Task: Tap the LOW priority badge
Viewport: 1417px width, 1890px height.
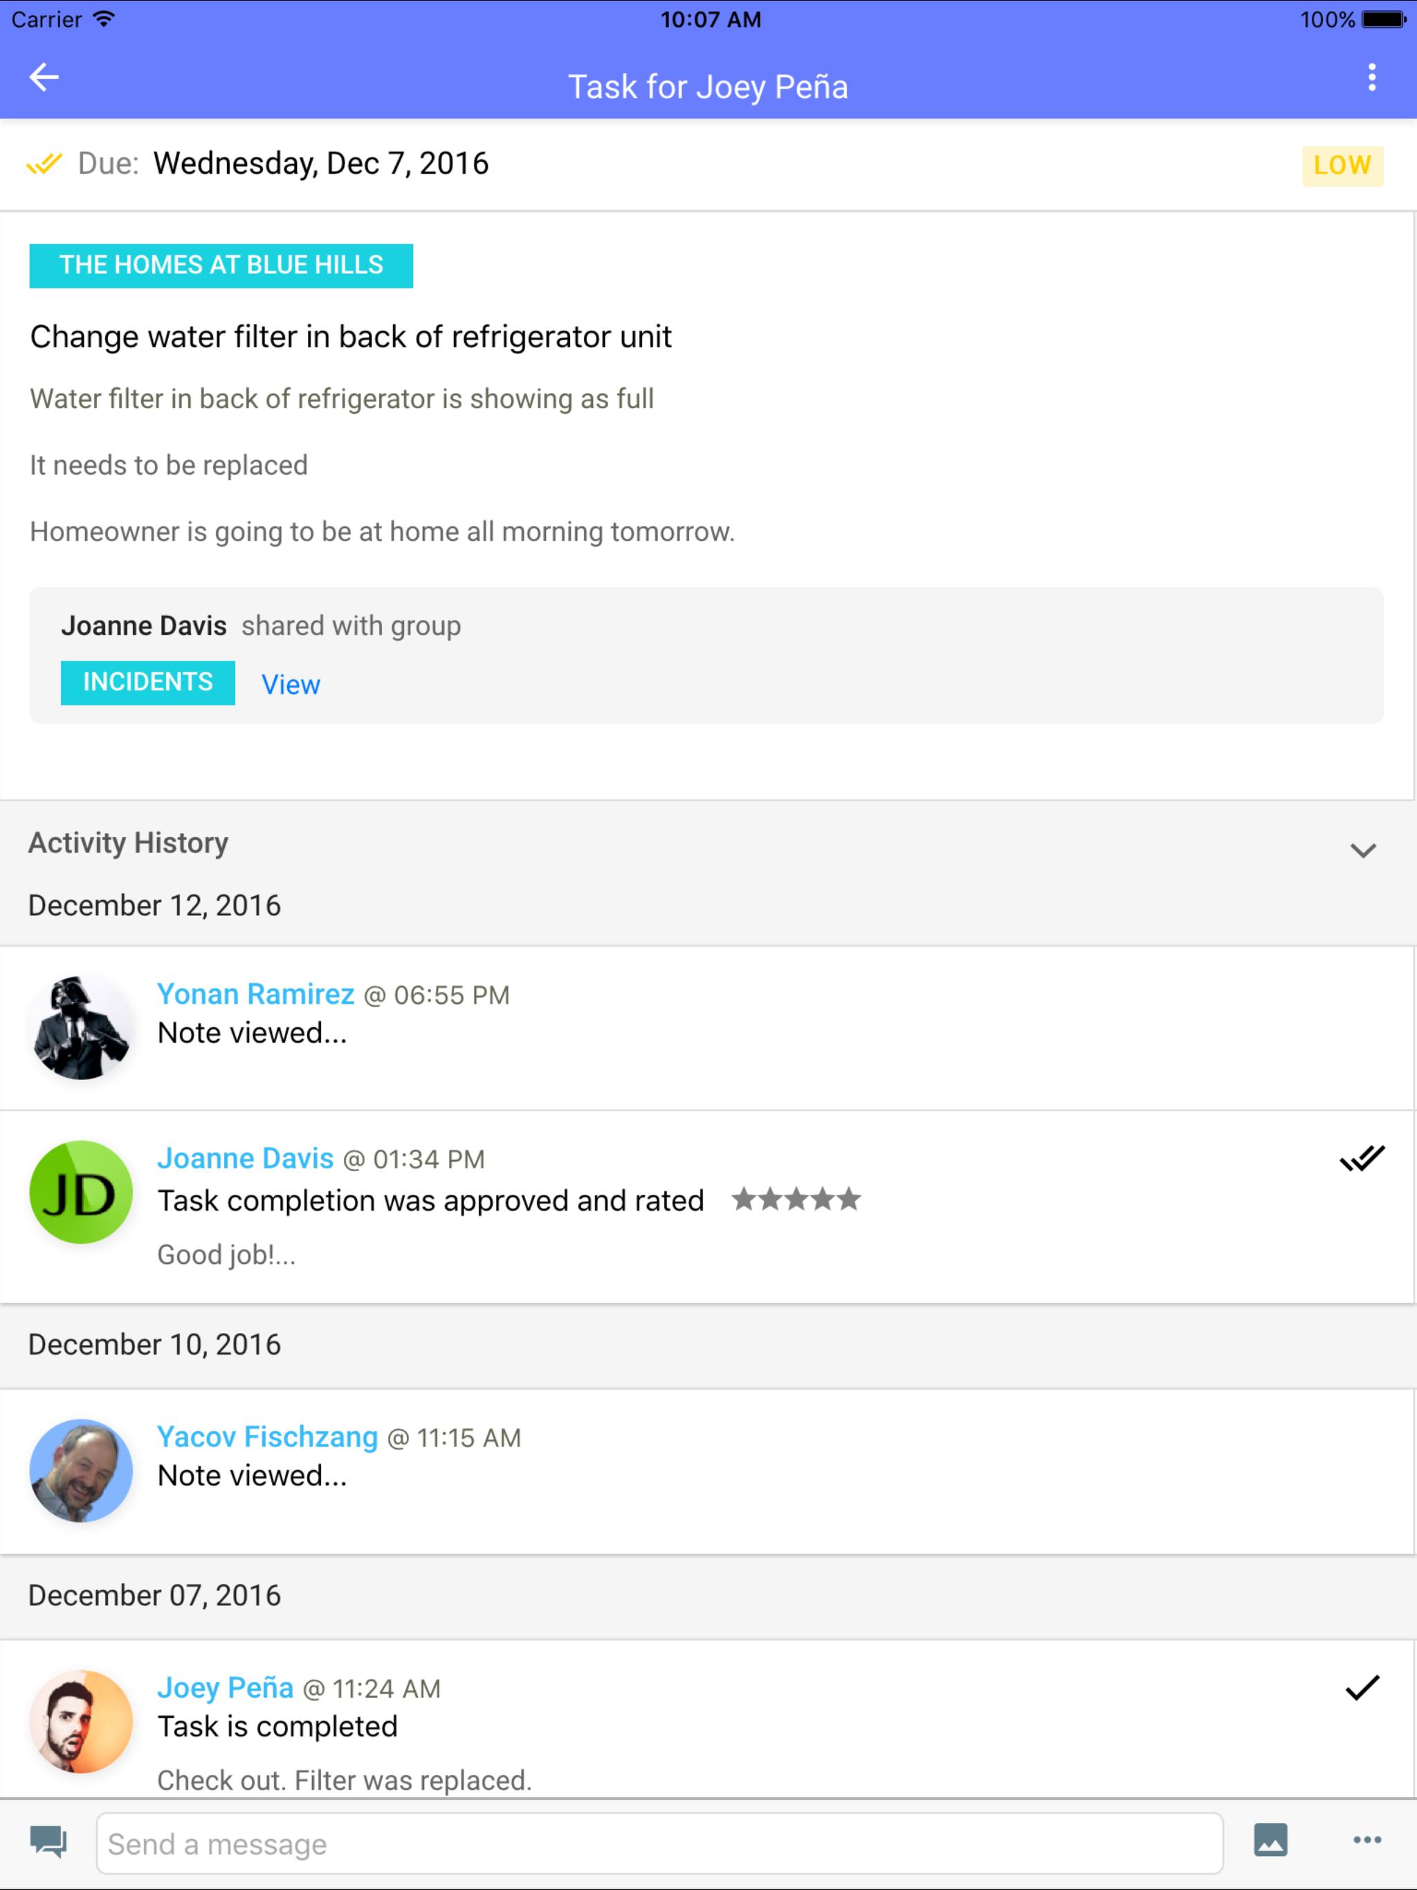Action: (1342, 165)
